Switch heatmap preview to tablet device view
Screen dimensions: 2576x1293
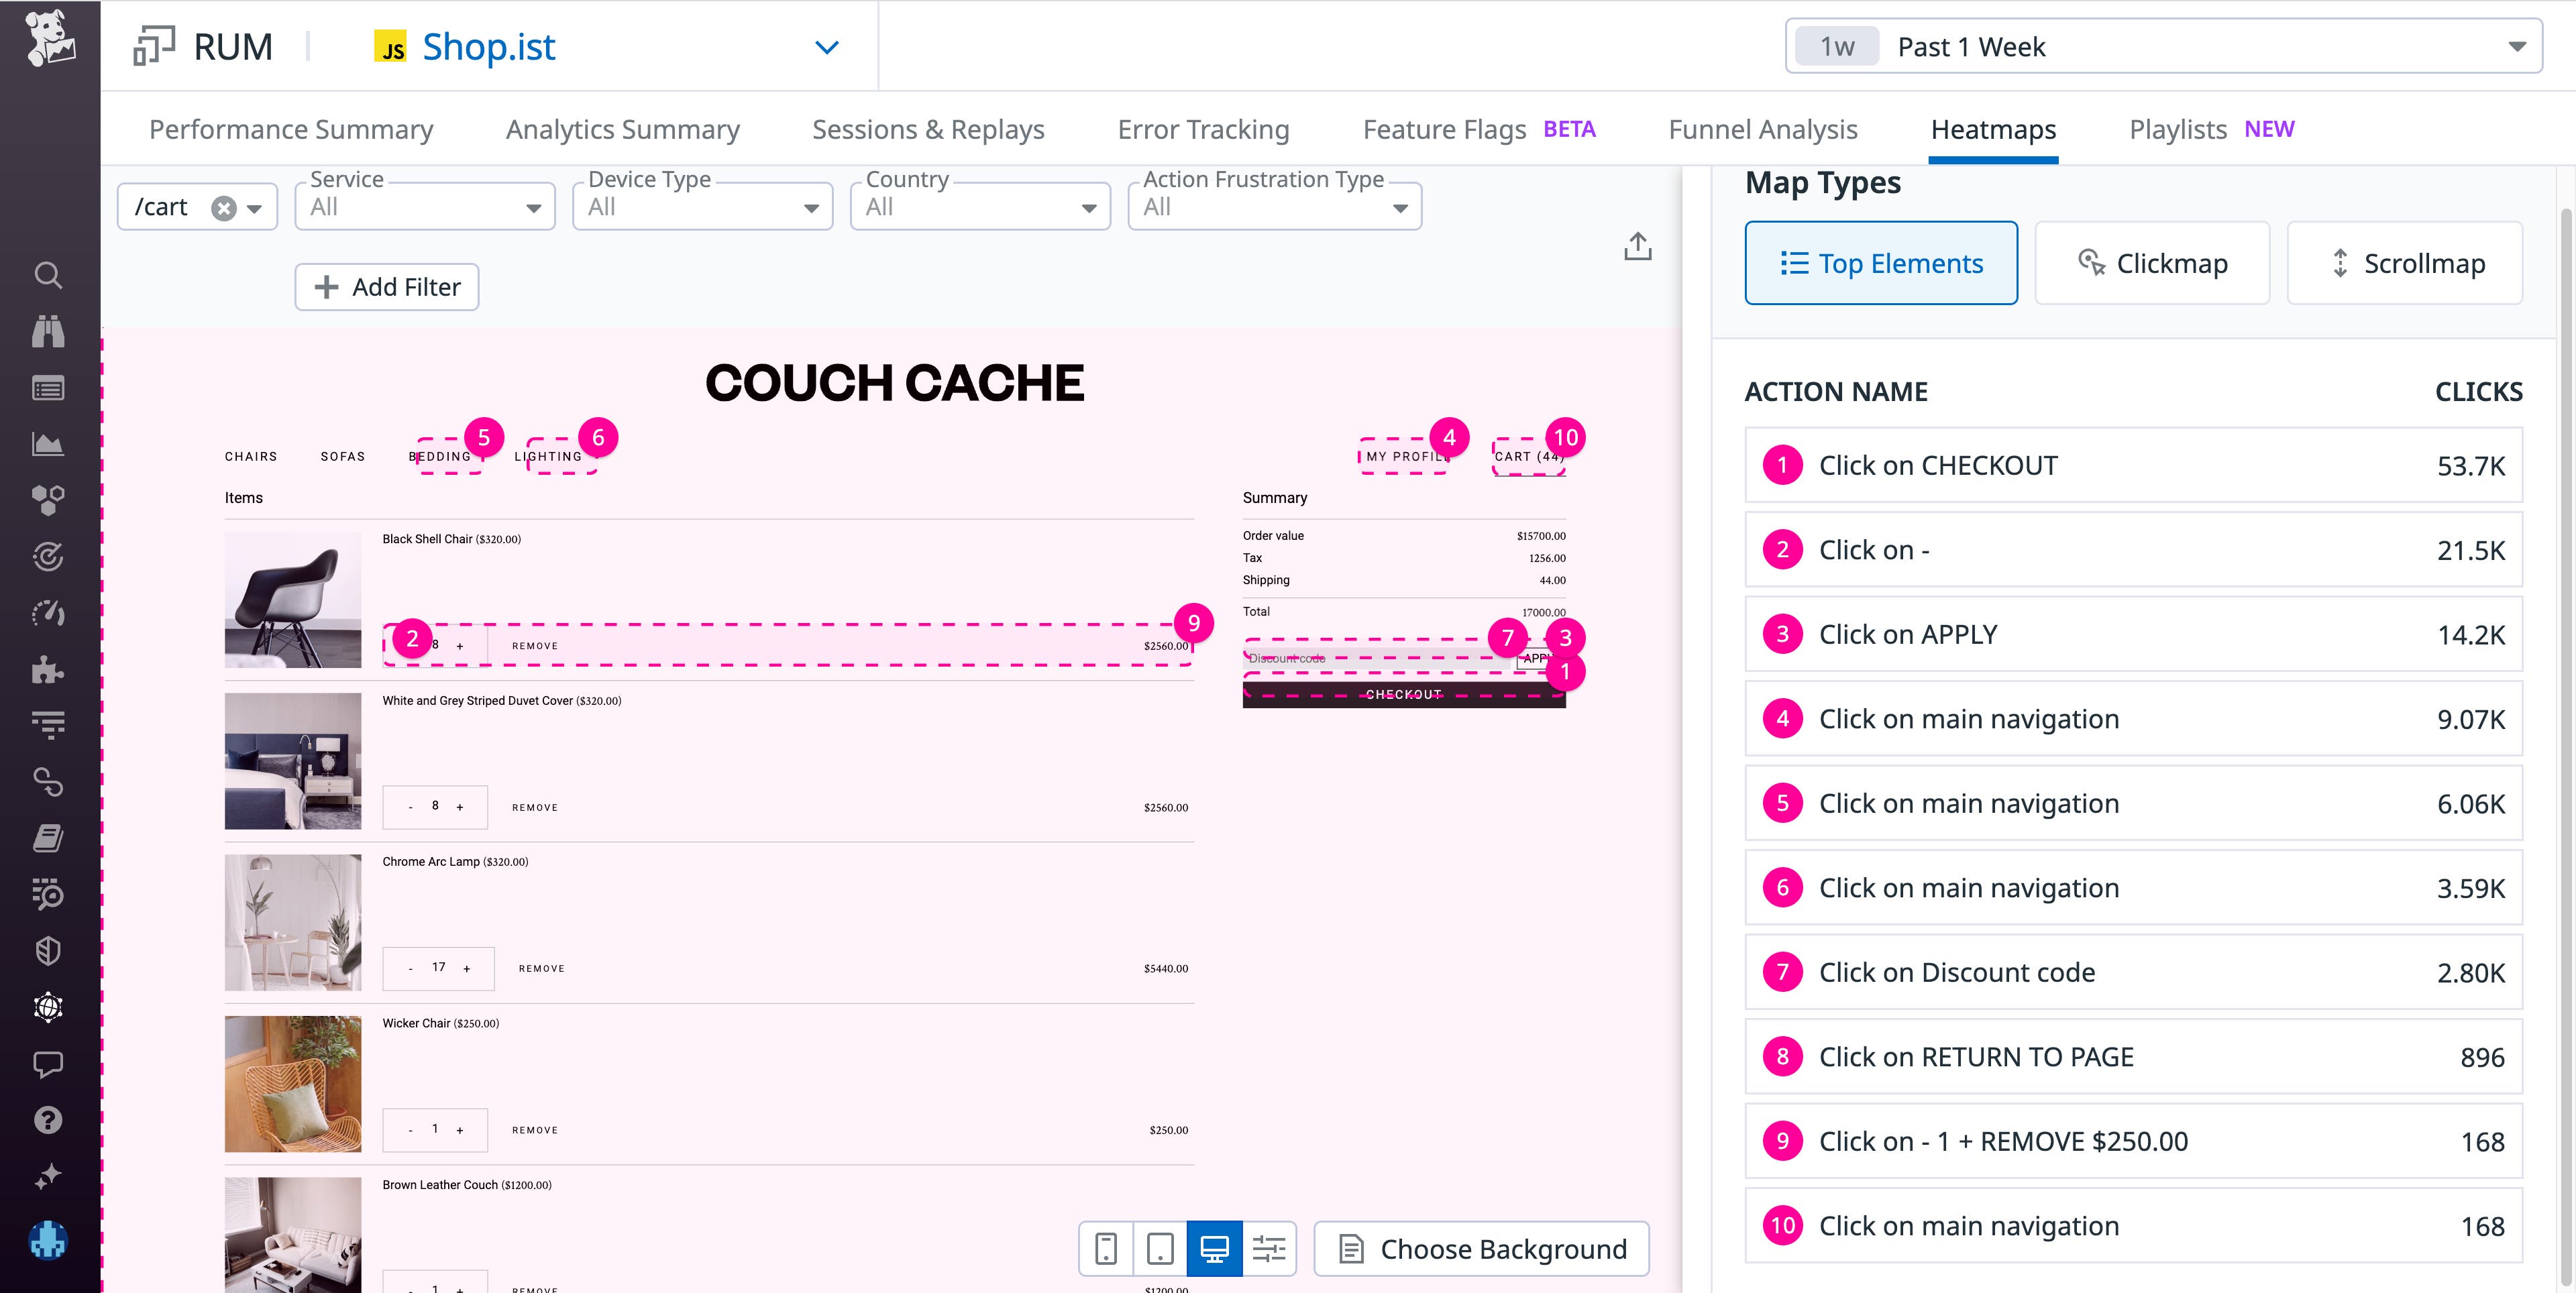tap(1159, 1248)
